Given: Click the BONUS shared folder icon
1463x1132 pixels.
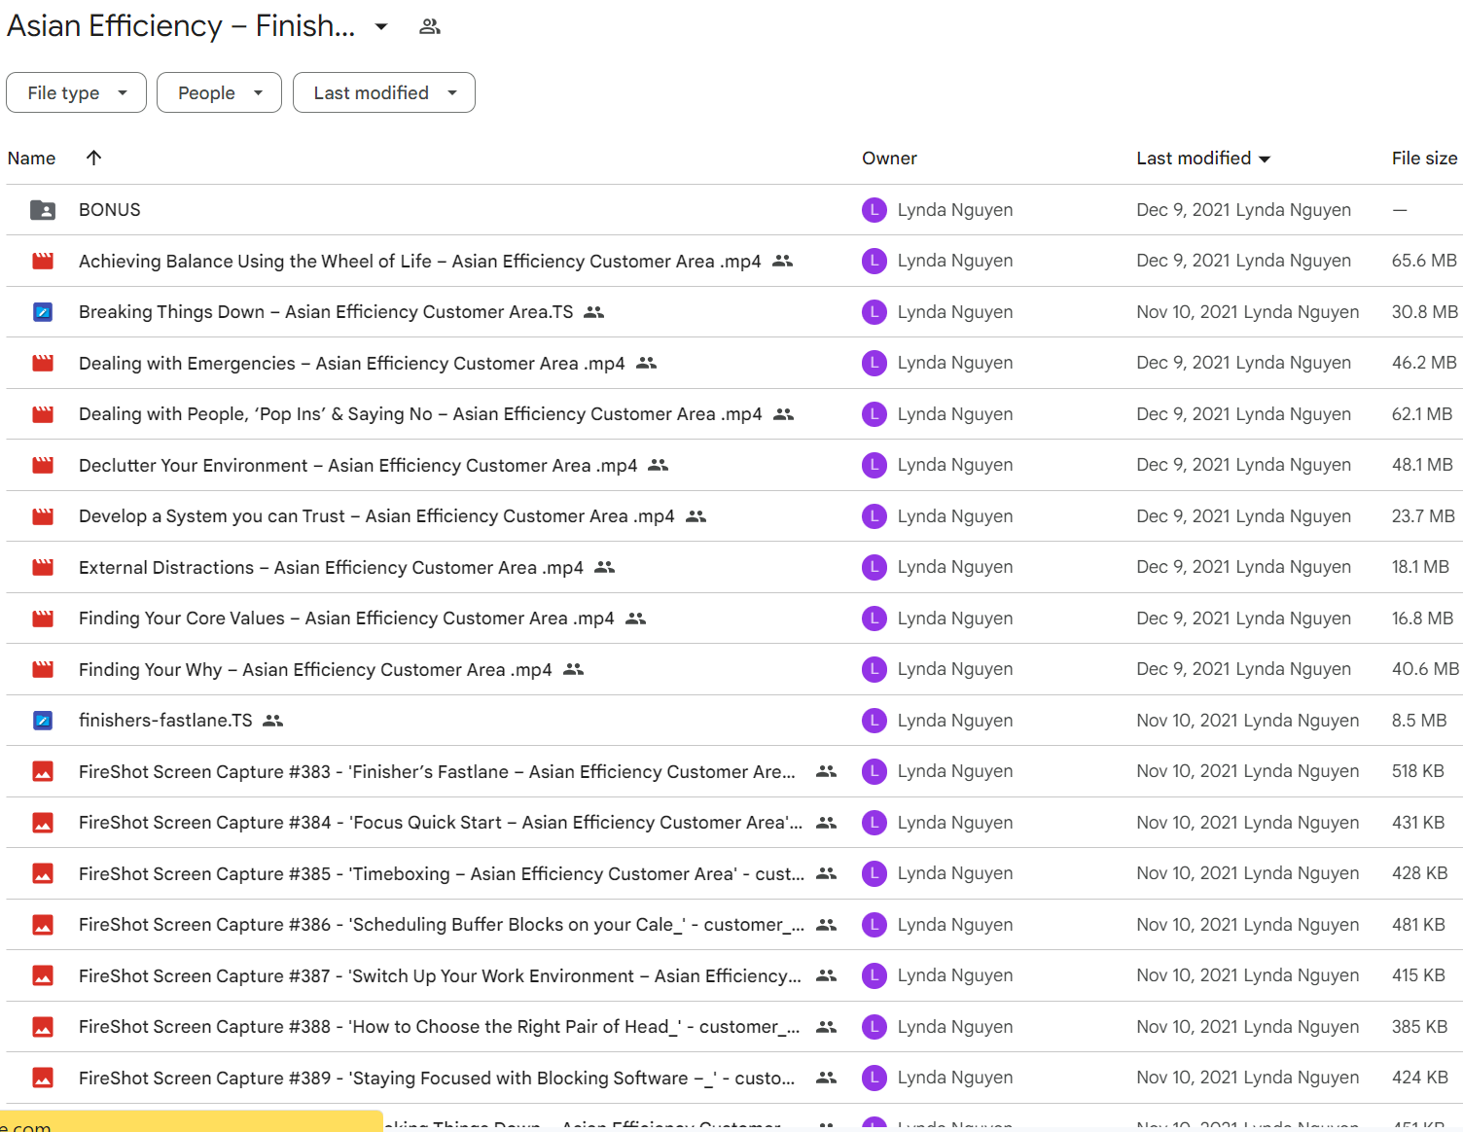Looking at the screenshot, I should click(x=43, y=210).
